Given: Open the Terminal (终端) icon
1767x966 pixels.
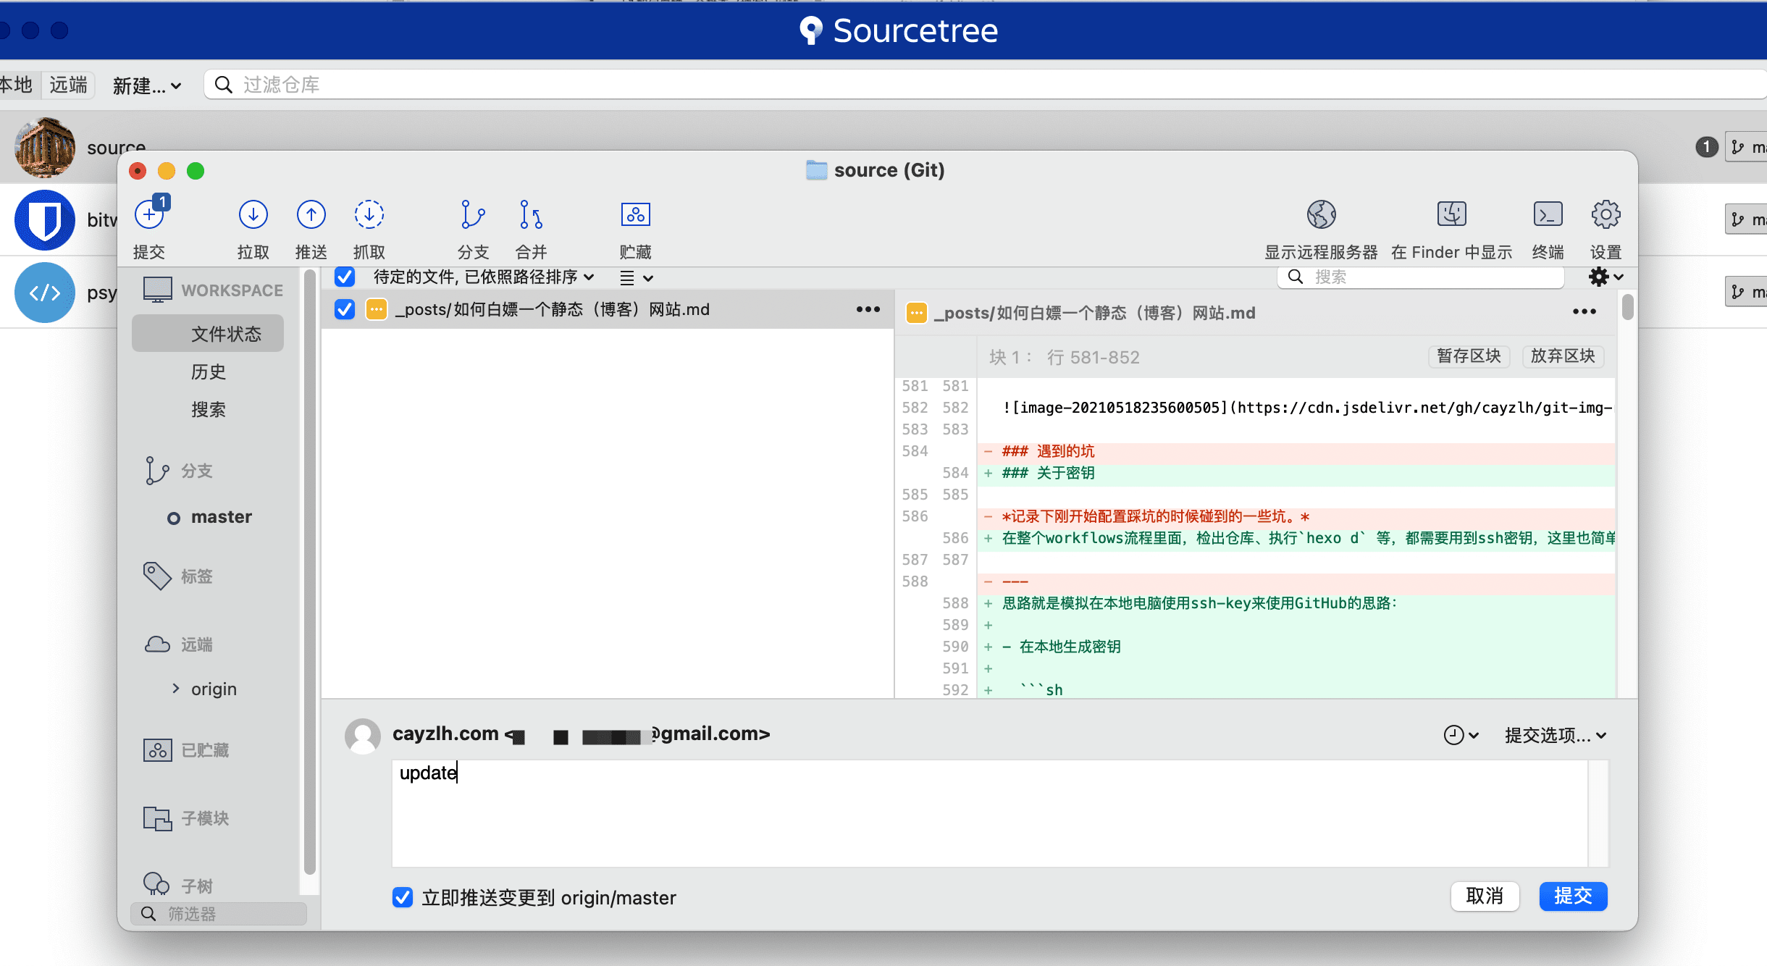Looking at the screenshot, I should pyautogui.click(x=1548, y=215).
